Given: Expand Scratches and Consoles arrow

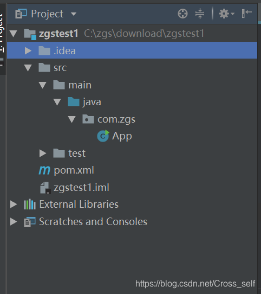Looking at the screenshot, I should 14,221.
